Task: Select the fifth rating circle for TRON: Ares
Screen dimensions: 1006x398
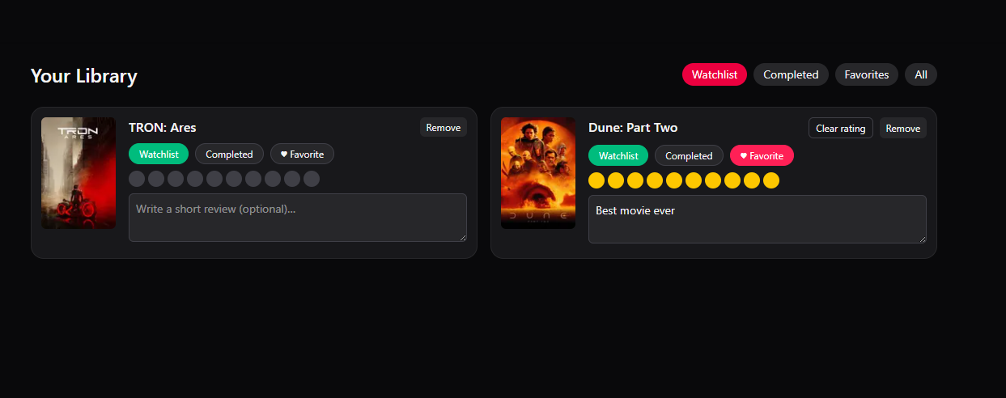Action: coord(214,179)
